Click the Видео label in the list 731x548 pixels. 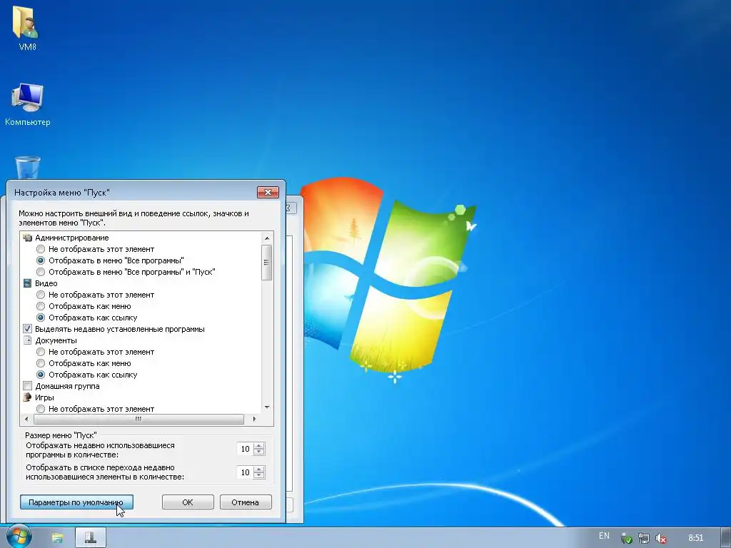pyautogui.click(x=46, y=283)
